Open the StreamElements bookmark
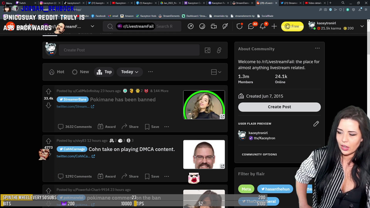Image resolution: width=370 pixels, height=208 pixels. [x=169, y=16]
